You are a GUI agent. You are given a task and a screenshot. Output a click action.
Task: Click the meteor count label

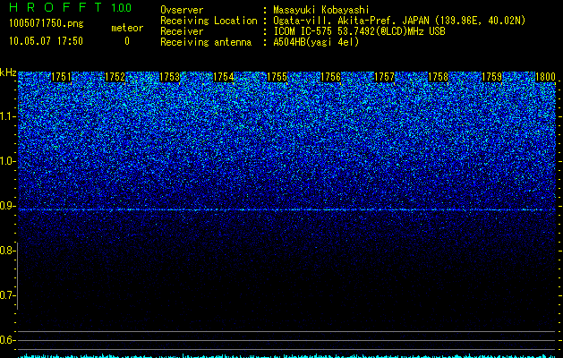coord(127,28)
